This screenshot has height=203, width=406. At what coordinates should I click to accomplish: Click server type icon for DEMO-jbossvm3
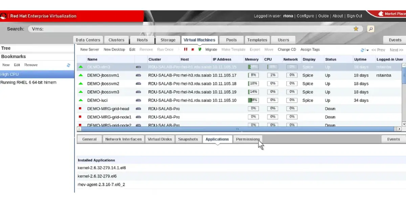tap(138, 92)
